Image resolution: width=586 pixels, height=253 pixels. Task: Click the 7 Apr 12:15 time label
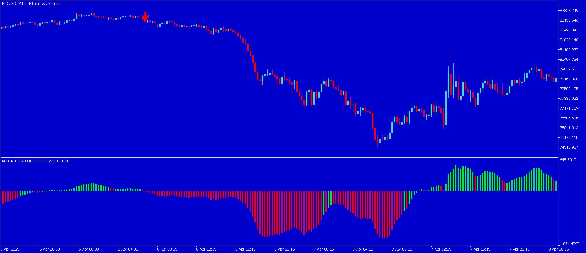pyautogui.click(x=441, y=249)
